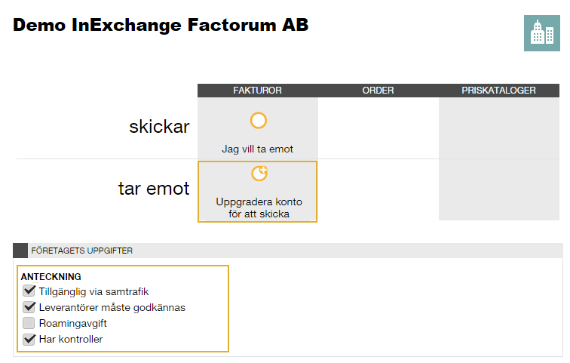This screenshot has width=570, height=363.
Task: Click the orange plus-circle upgrade icon
Action: coord(259,174)
